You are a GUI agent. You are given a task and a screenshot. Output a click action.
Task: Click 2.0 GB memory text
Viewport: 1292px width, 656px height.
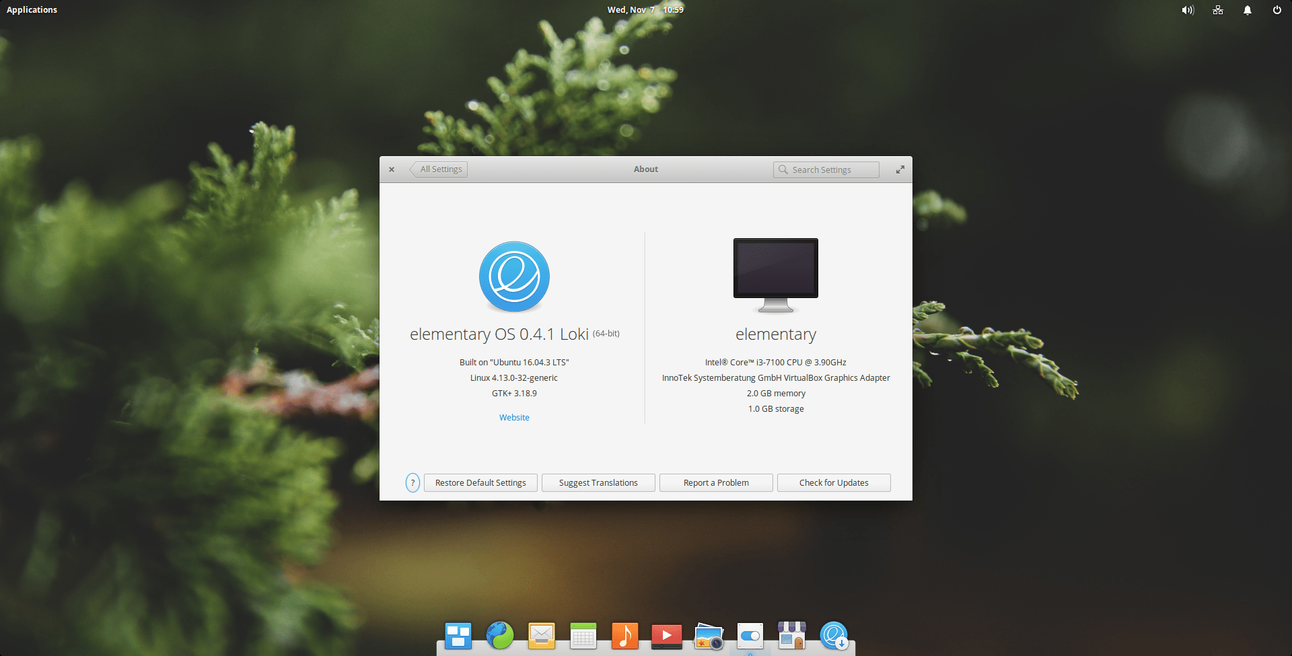776,393
